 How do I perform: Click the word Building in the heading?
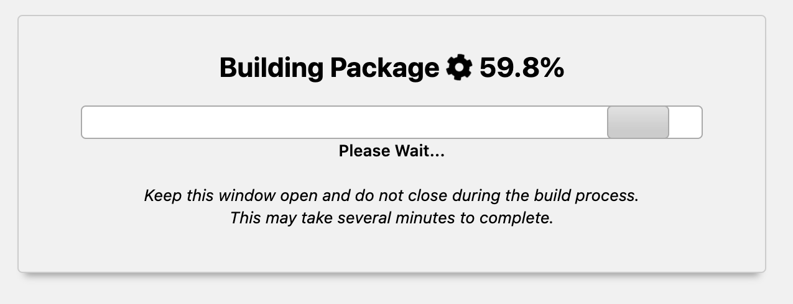(x=271, y=68)
